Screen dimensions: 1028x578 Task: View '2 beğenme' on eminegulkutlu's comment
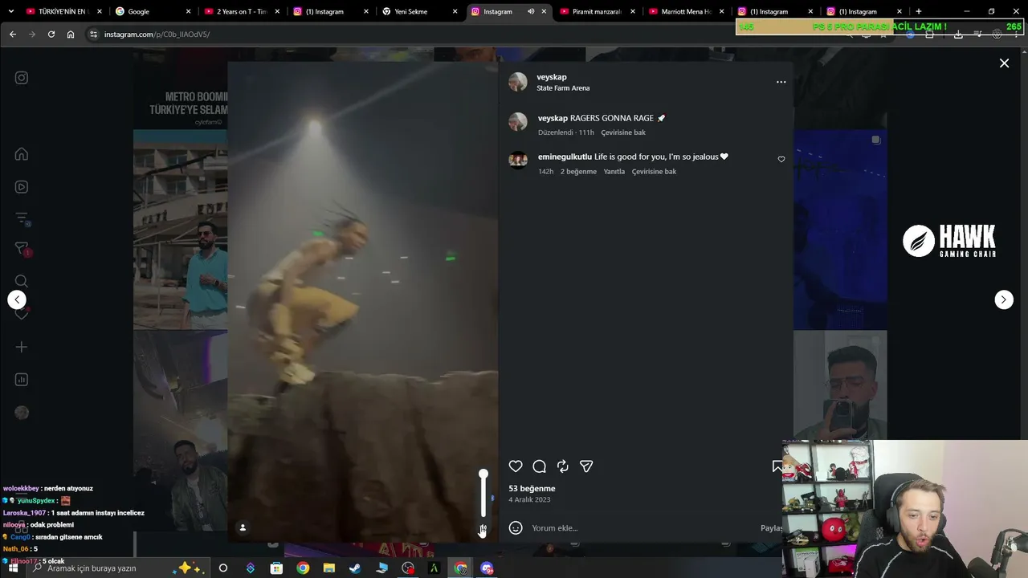click(x=578, y=172)
